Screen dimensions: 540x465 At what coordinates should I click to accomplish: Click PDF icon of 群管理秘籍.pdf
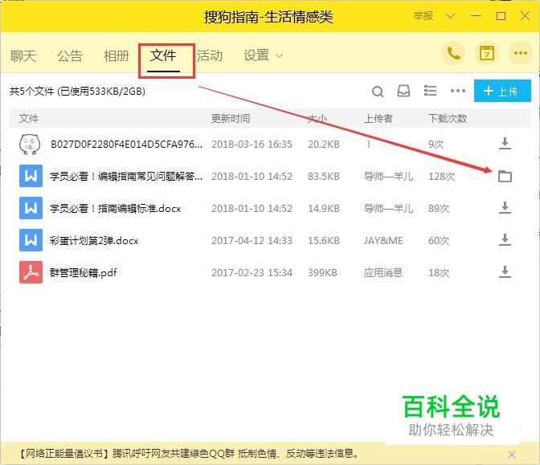click(x=31, y=272)
